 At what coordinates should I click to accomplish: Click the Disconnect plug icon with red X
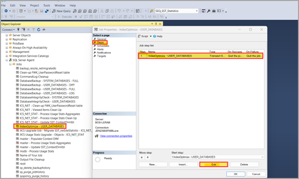(23, 30)
